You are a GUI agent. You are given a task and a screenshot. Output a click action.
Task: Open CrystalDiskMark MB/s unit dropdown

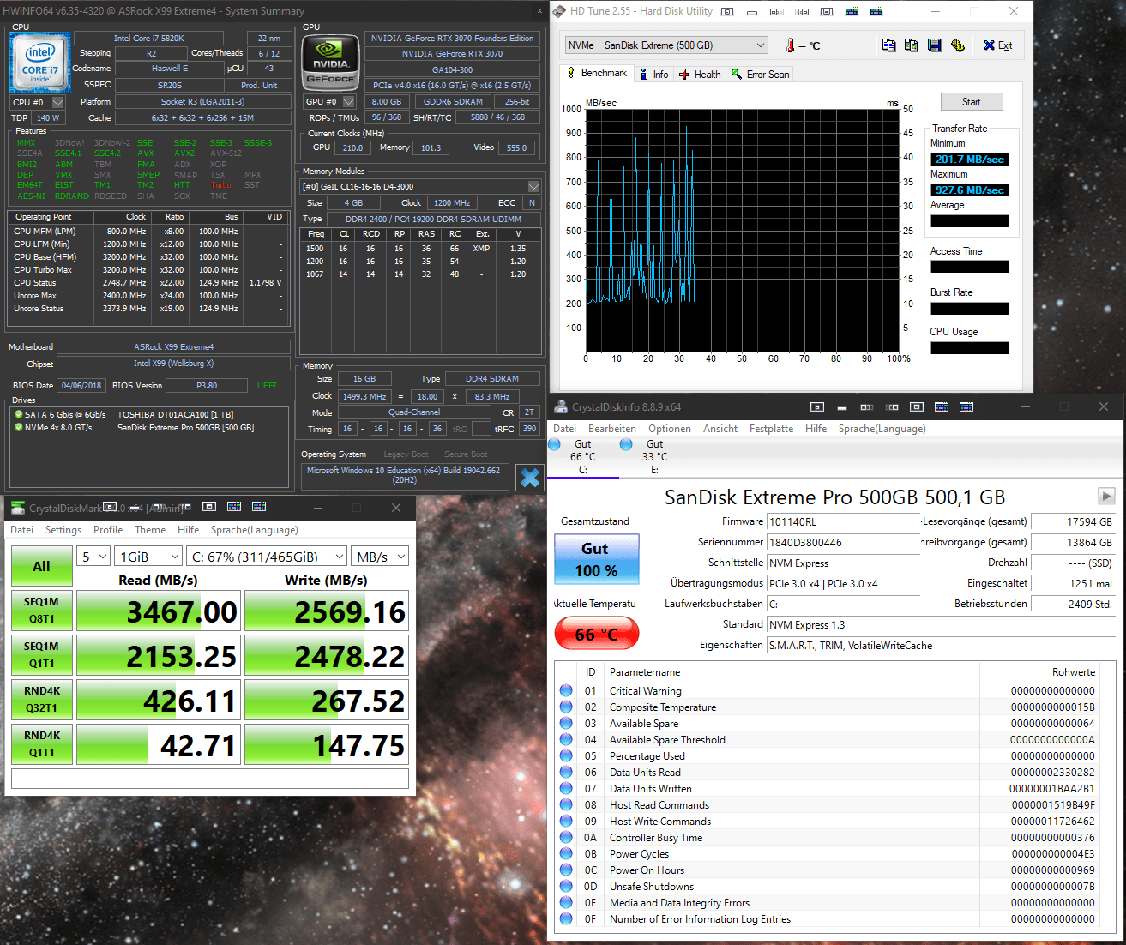pos(380,557)
